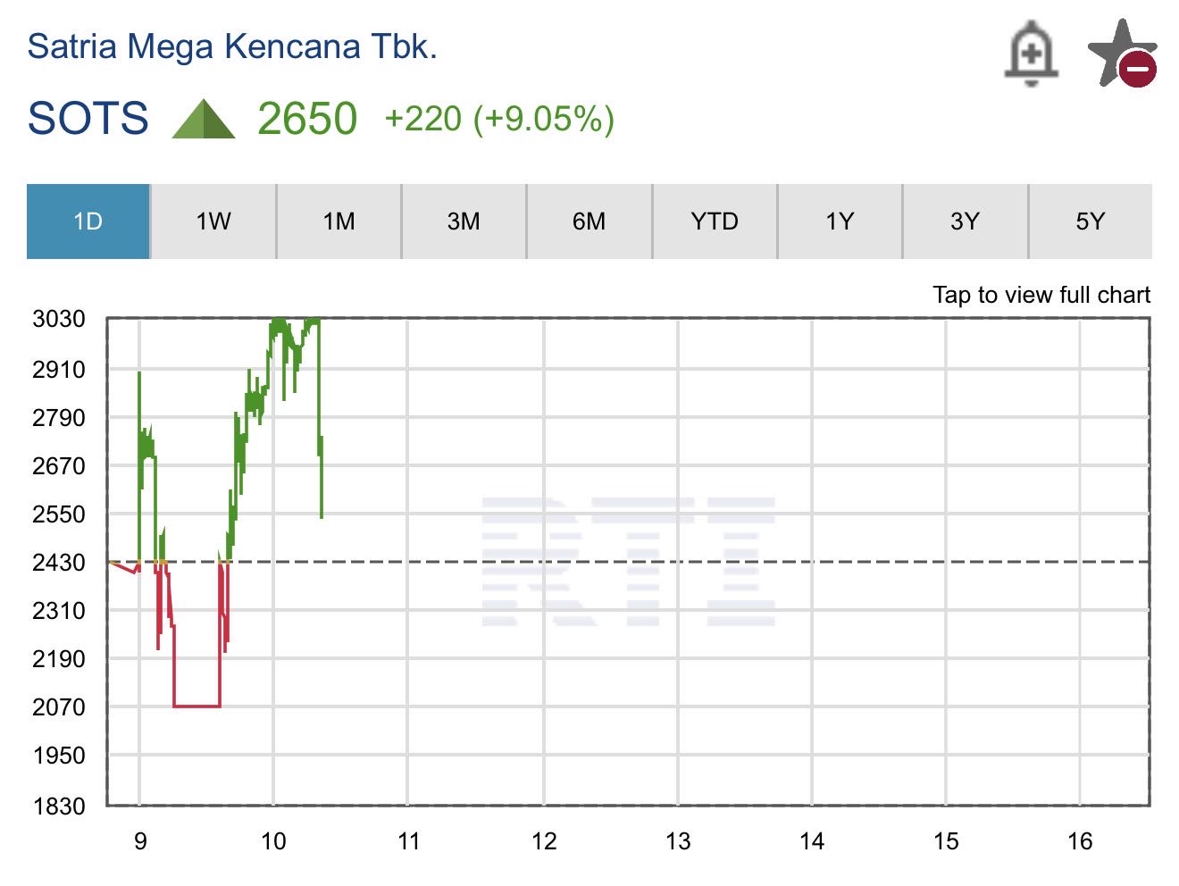Select the 5Y chart range tab
This screenshot has height=886, width=1179.
(x=1090, y=221)
